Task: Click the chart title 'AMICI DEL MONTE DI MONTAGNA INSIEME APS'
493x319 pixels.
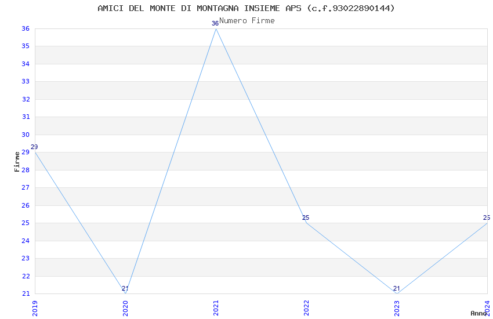Action: tap(199, 8)
